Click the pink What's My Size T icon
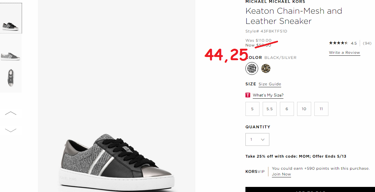The image size is (375, 192). point(248,95)
